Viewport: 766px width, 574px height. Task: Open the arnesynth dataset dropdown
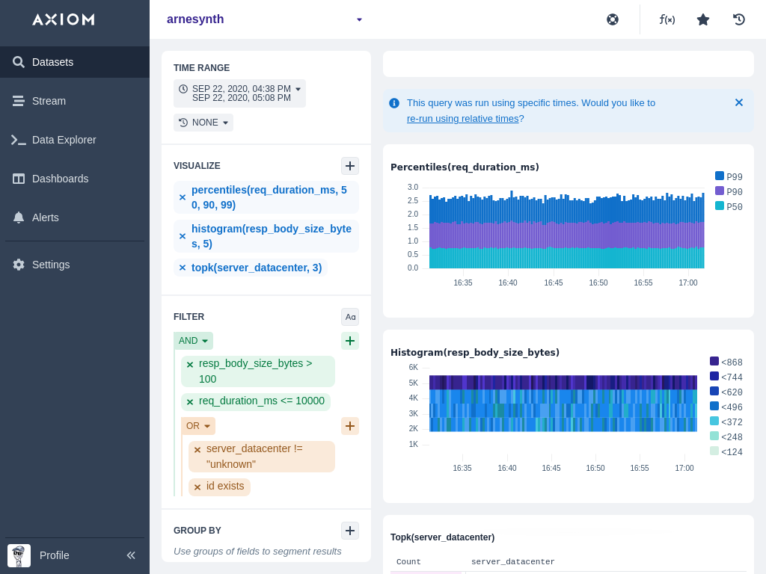359,19
